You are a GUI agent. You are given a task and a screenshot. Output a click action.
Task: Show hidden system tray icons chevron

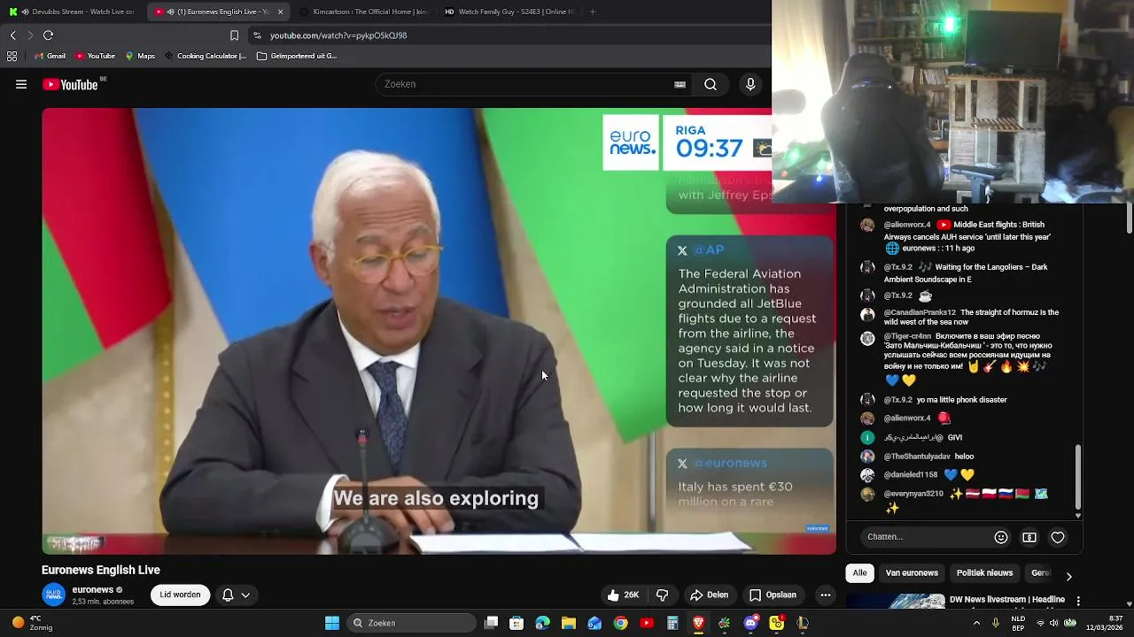tap(976, 623)
